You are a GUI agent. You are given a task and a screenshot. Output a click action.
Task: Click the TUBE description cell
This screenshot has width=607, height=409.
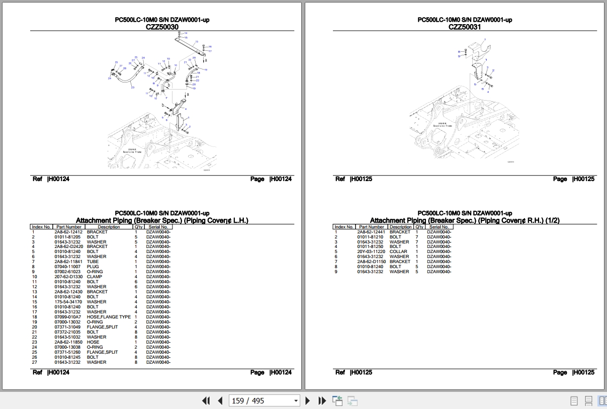tap(93, 262)
